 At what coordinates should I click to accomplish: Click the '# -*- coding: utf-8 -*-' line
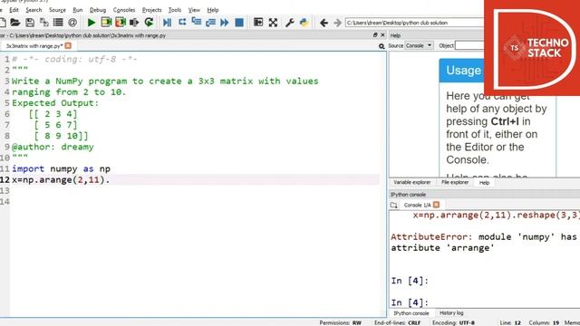tap(74, 59)
